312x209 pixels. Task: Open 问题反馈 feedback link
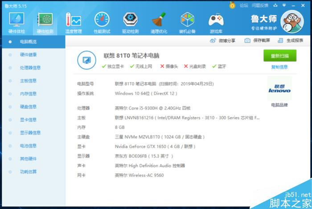point(260,5)
